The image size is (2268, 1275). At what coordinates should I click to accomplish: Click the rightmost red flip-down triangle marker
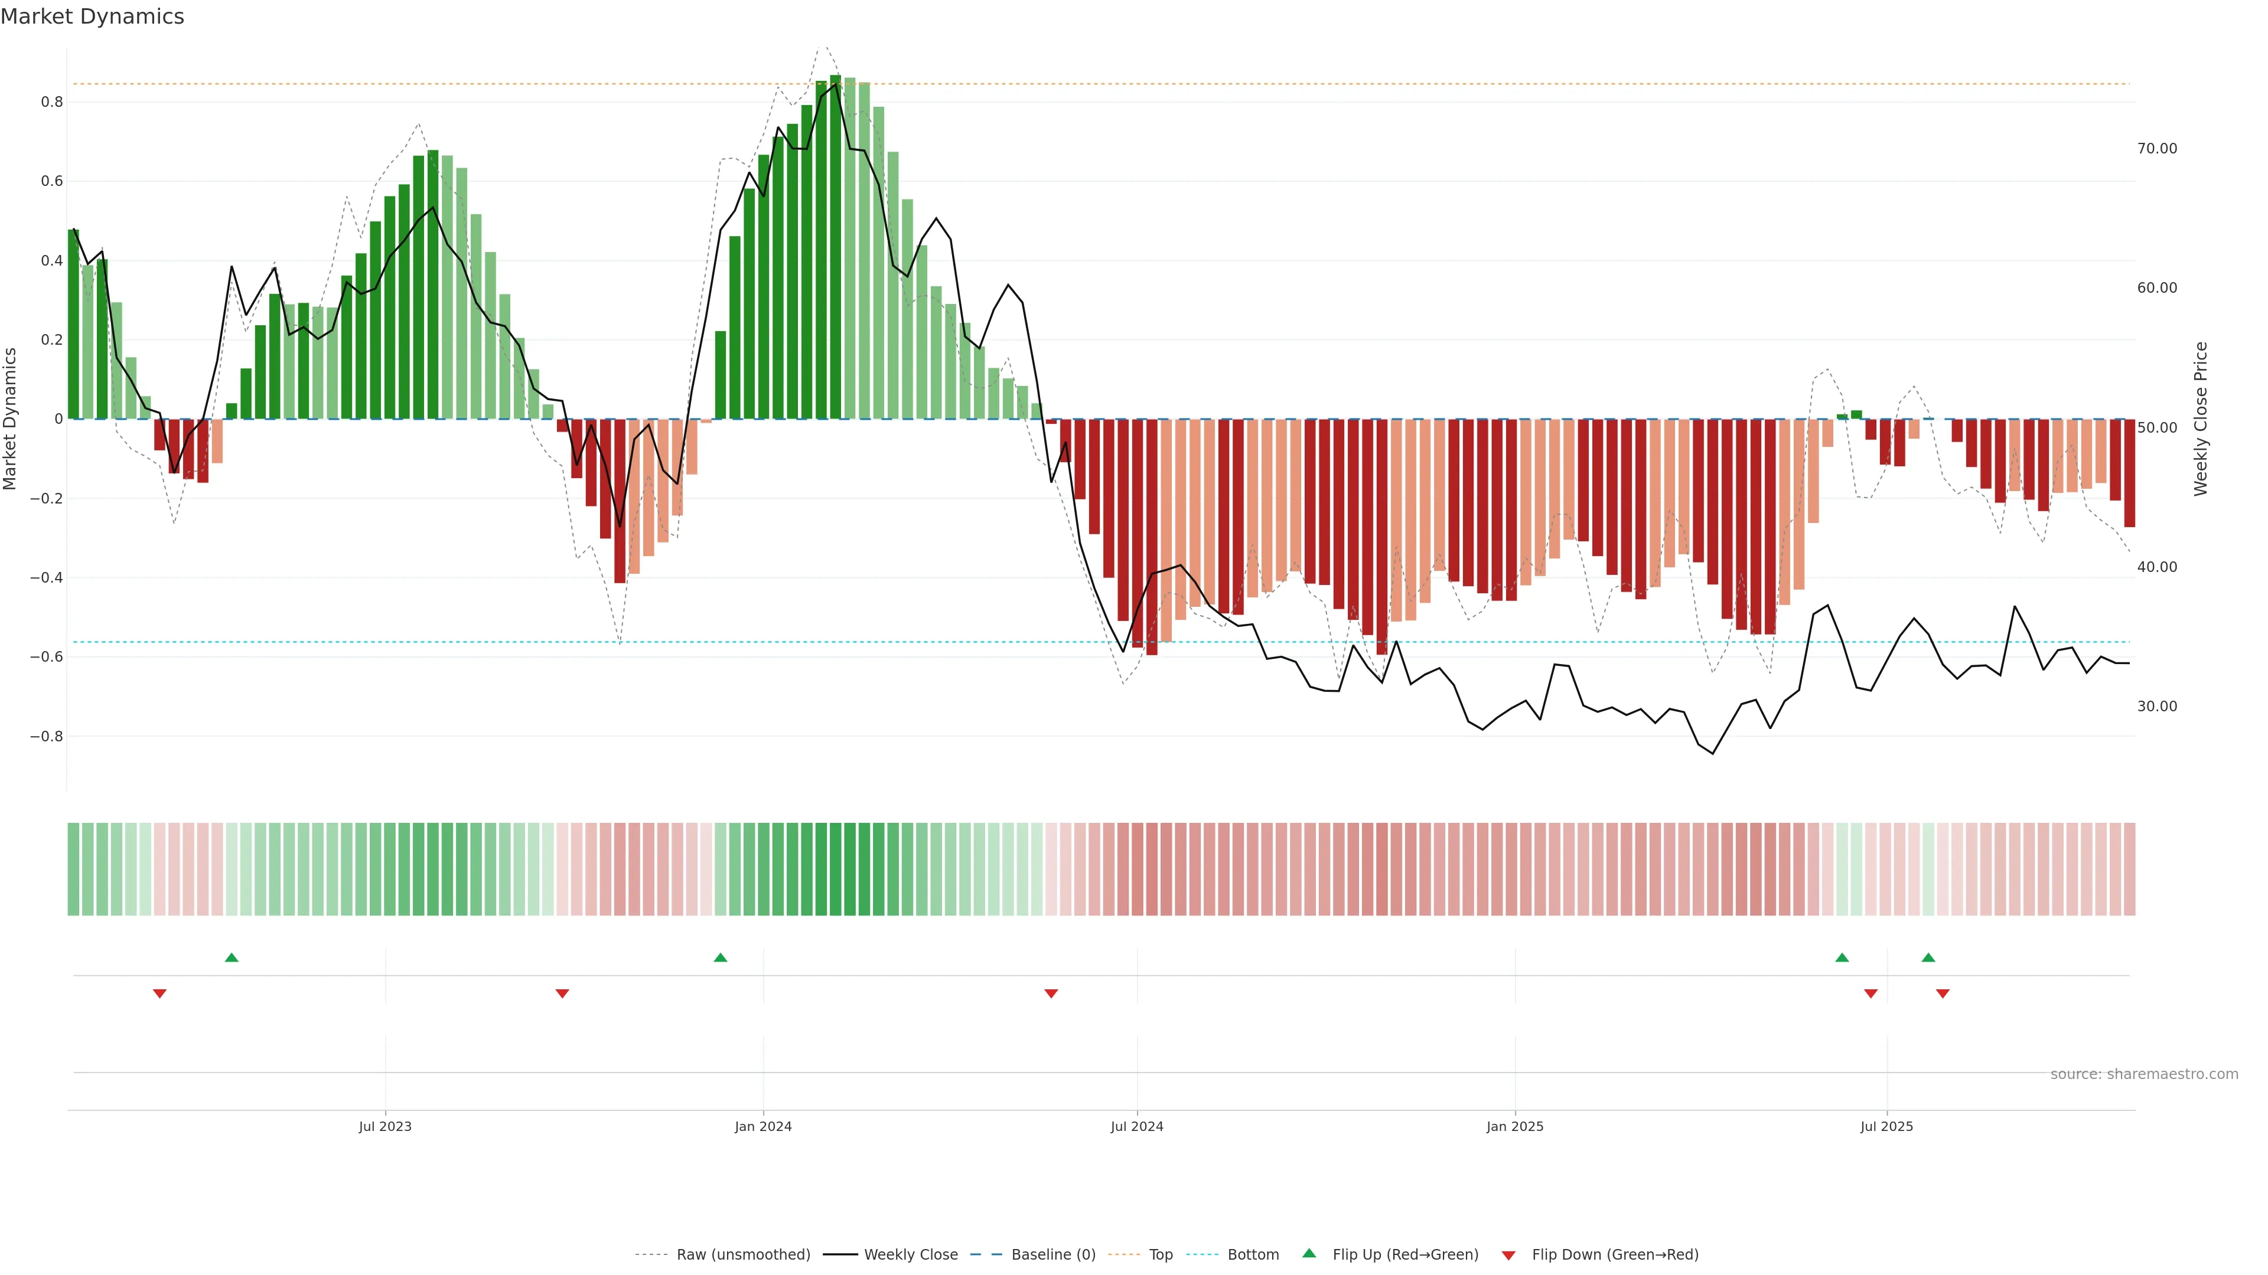click(x=1942, y=993)
